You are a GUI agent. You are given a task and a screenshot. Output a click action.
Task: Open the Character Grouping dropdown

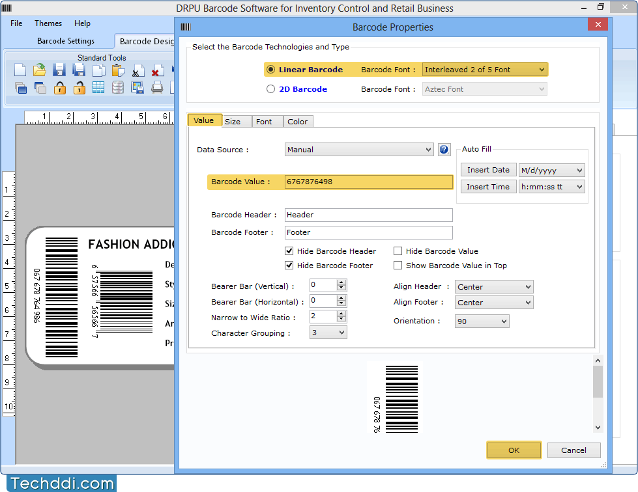click(328, 333)
